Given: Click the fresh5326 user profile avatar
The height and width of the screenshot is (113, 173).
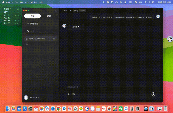Looking at the screenshot, I should tap(26, 98).
